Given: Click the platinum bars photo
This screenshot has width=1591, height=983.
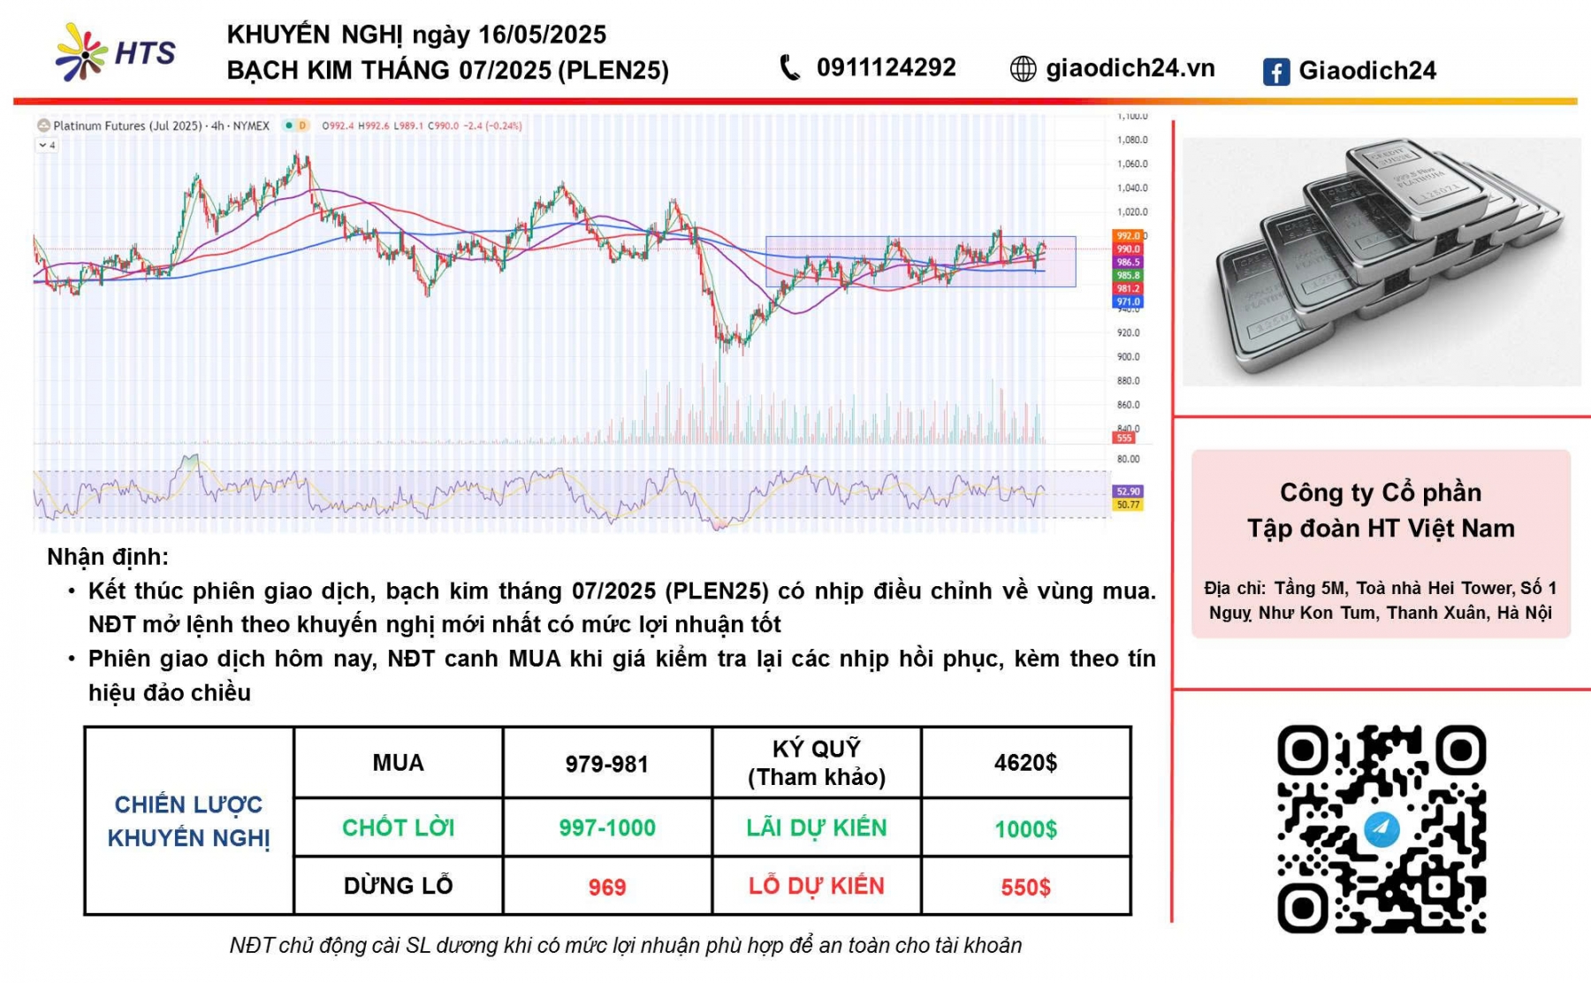Looking at the screenshot, I should (x=1382, y=263).
